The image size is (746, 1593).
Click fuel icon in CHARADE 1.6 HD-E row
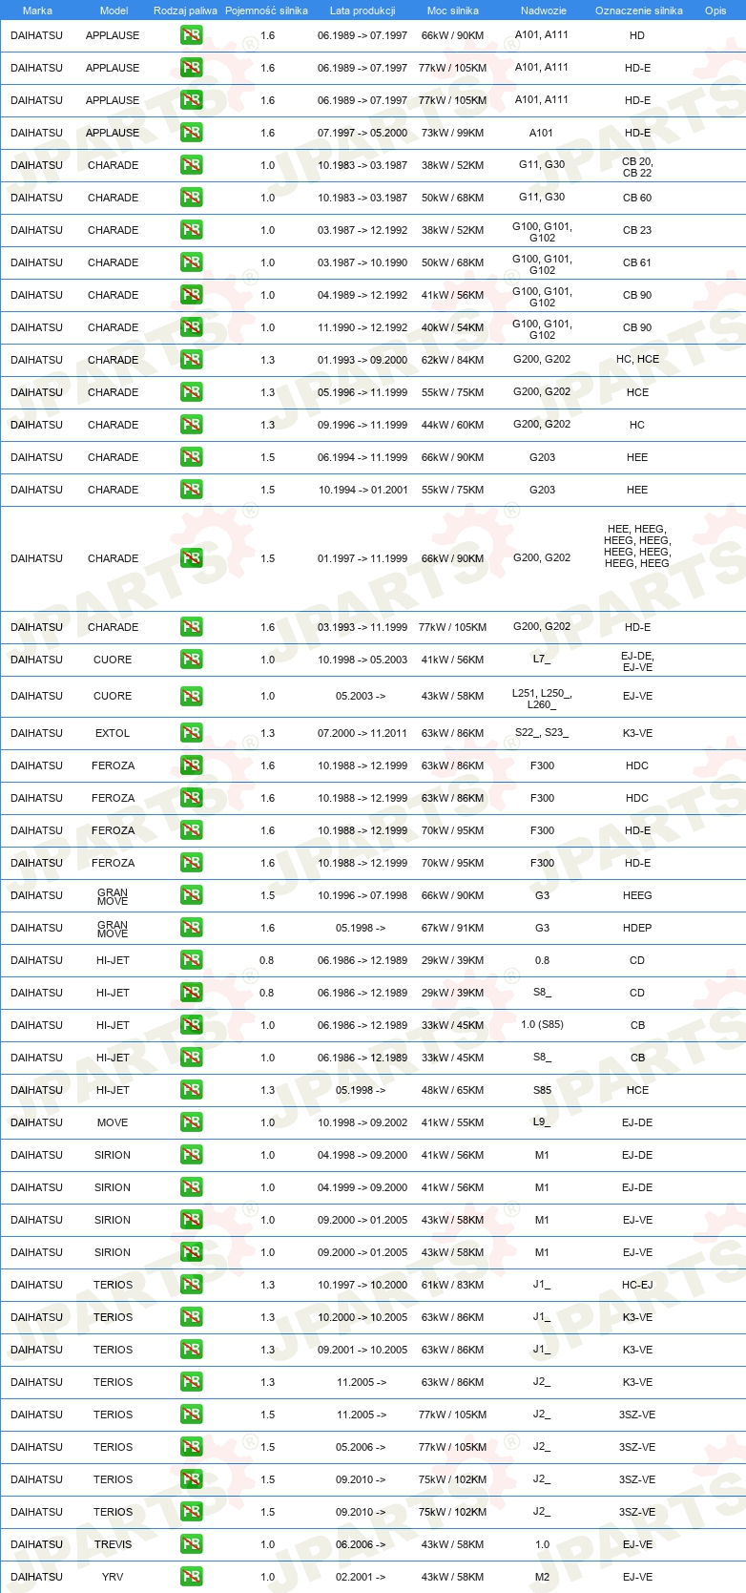tap(191, 627)
